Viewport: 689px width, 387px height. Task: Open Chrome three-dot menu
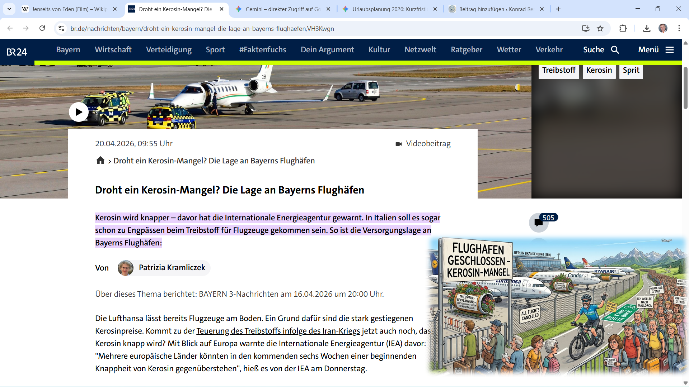(x=679, y=28)
